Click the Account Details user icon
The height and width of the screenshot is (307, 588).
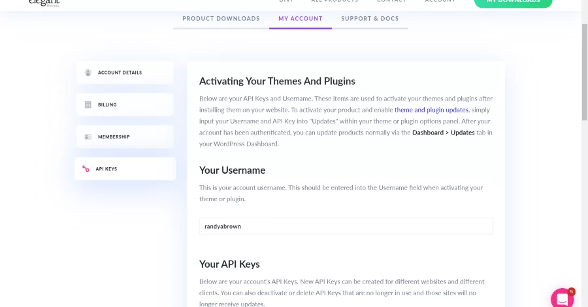click(x=88, y=73)
